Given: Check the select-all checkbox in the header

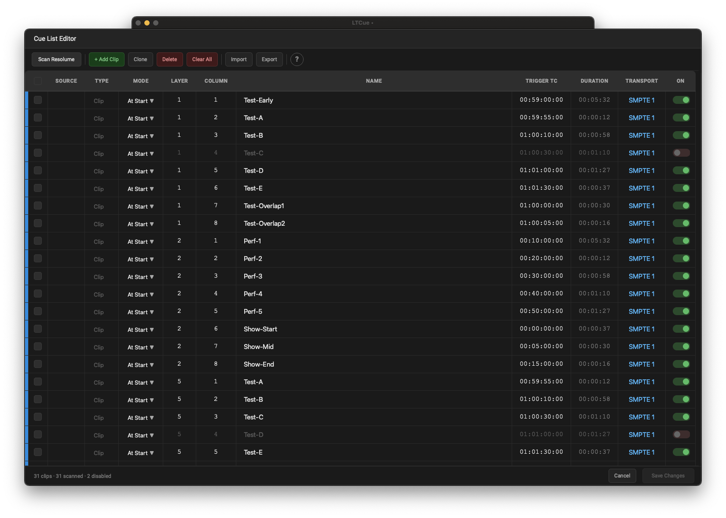Looking at the screenshot, I should (38, 81).
